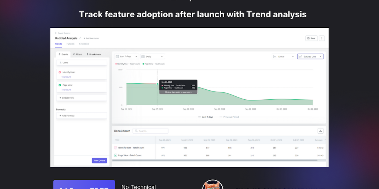Viewport: 379px width, 189px height.
Task: Click the Sep 26, 2023 column header
Action: (165, 140)
